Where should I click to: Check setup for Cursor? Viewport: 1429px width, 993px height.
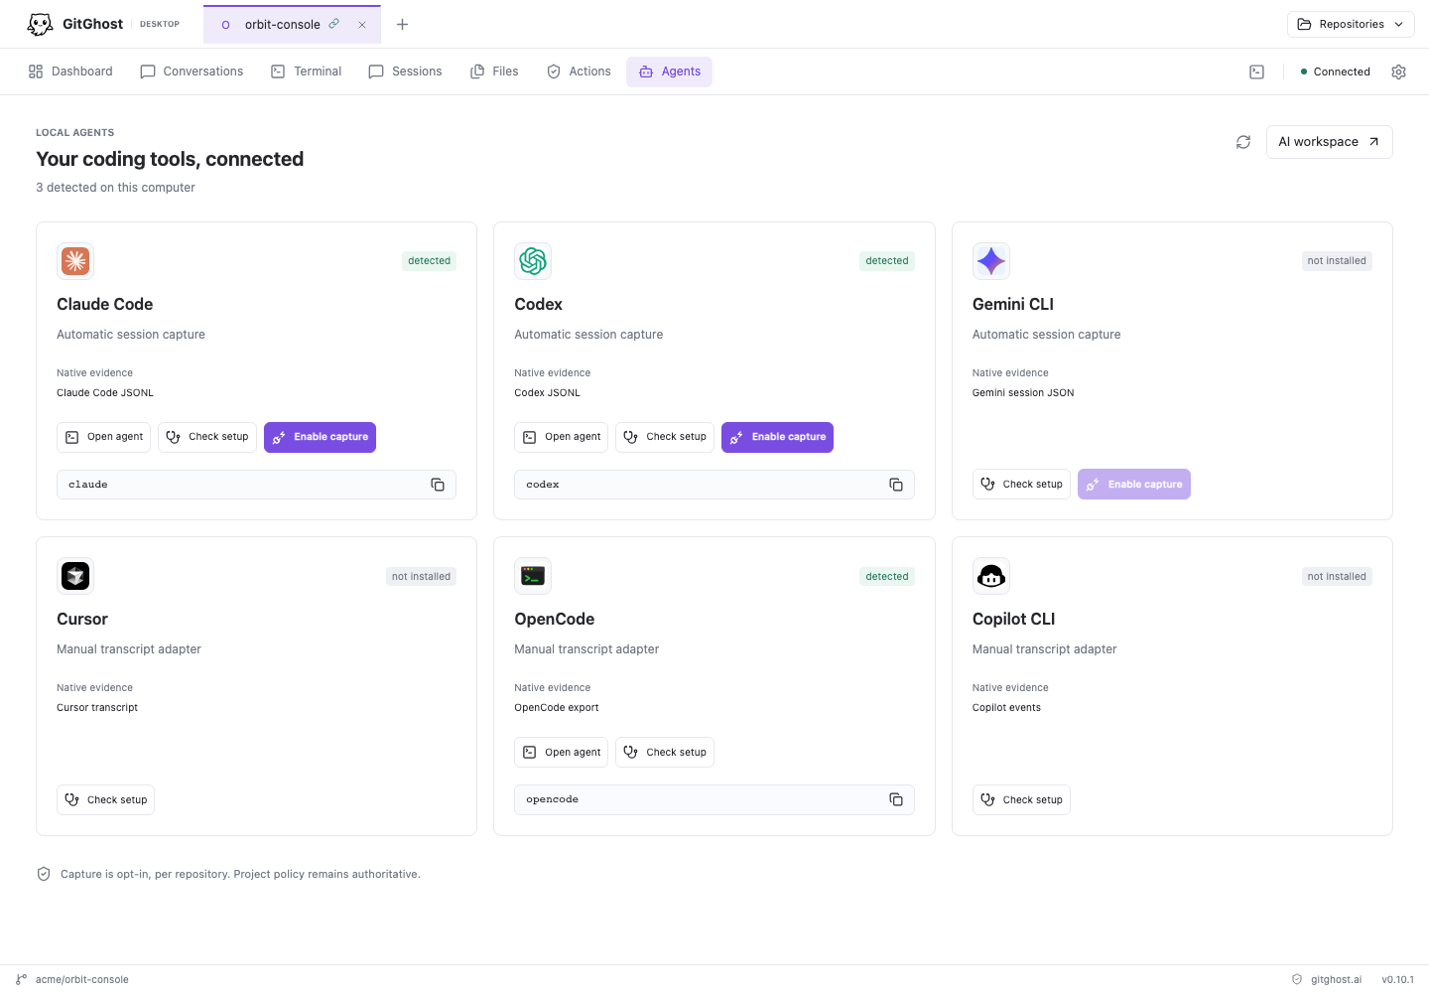coord(105,800)
